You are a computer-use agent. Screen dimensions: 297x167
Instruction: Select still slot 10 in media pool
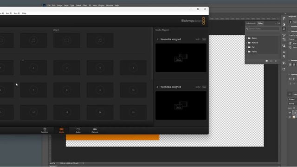[x=133, y=90]
